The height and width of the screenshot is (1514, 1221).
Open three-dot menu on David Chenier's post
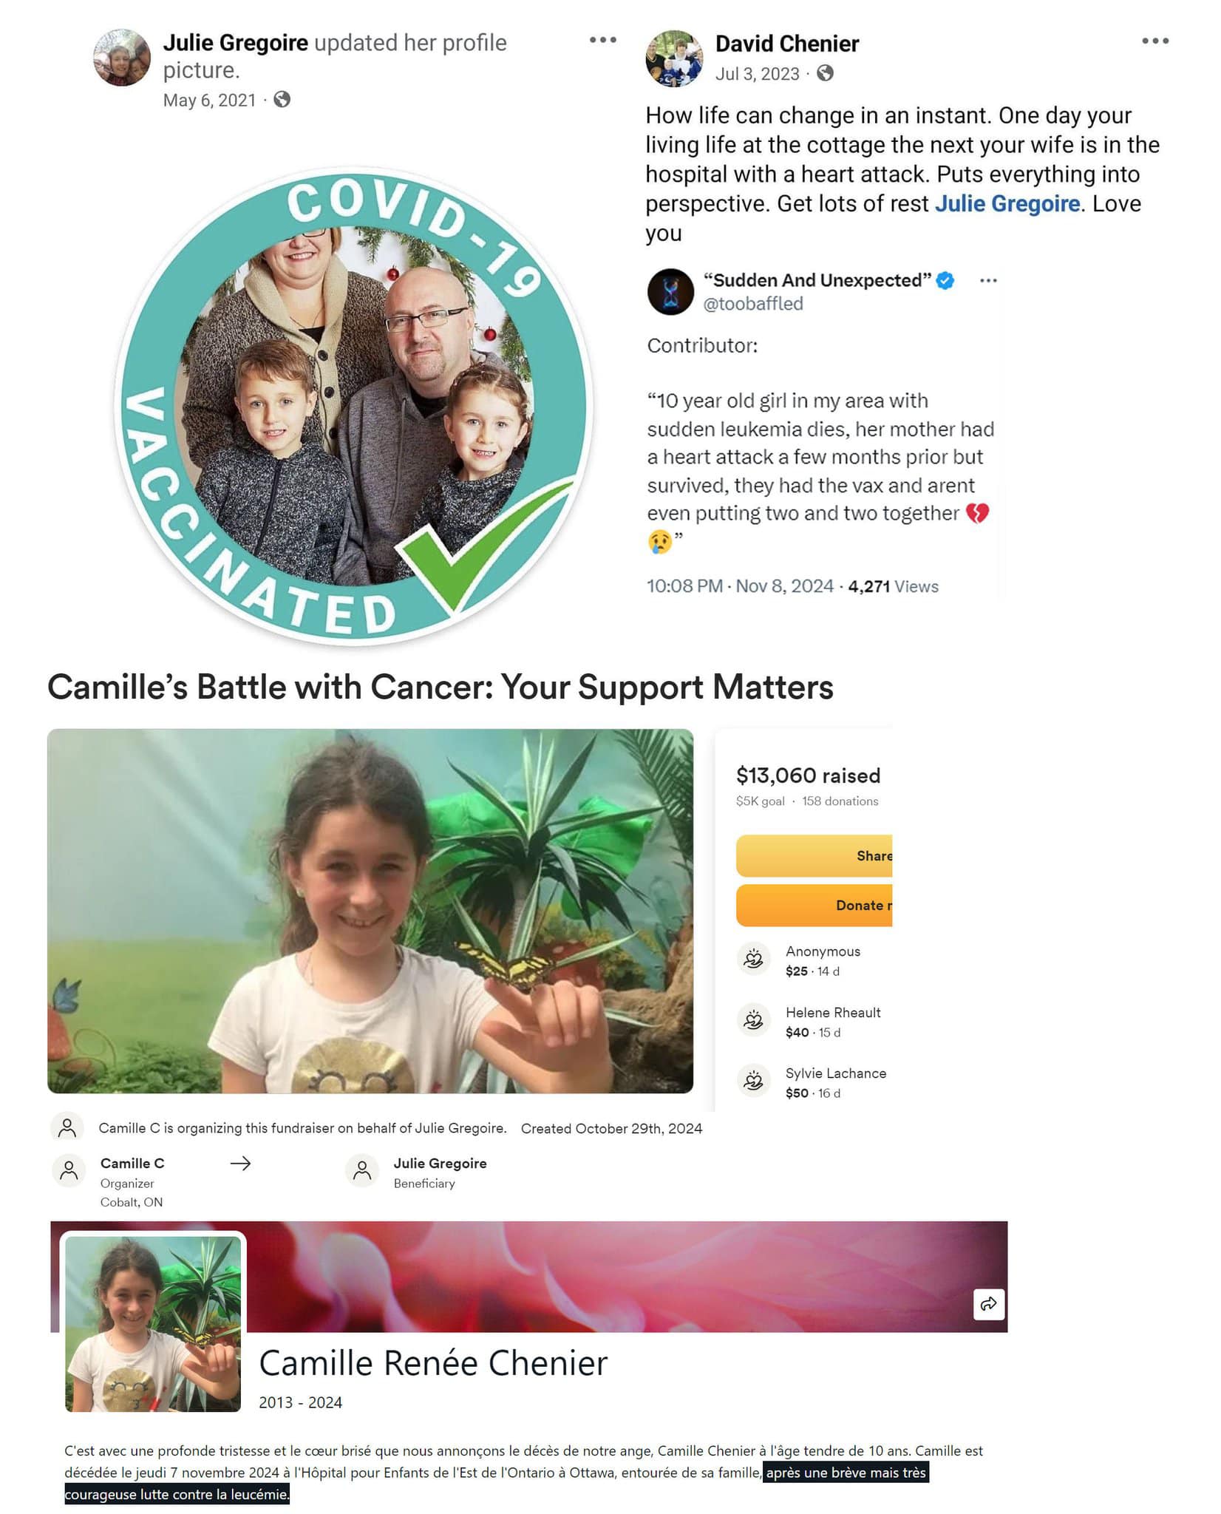1154,41
